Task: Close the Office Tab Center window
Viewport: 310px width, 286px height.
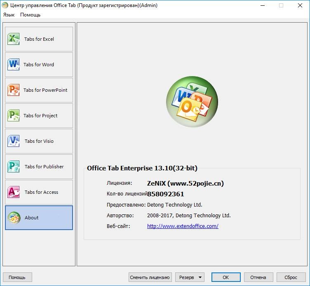Action: coord(300,5)
